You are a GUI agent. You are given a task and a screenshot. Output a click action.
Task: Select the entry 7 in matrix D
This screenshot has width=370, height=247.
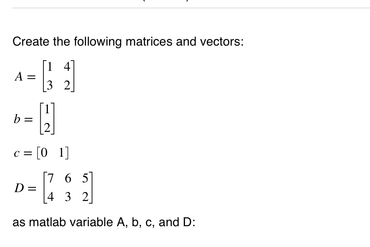coord(50,178)
